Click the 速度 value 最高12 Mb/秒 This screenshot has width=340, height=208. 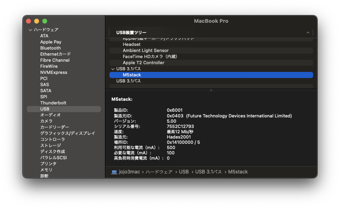point(180,132)
